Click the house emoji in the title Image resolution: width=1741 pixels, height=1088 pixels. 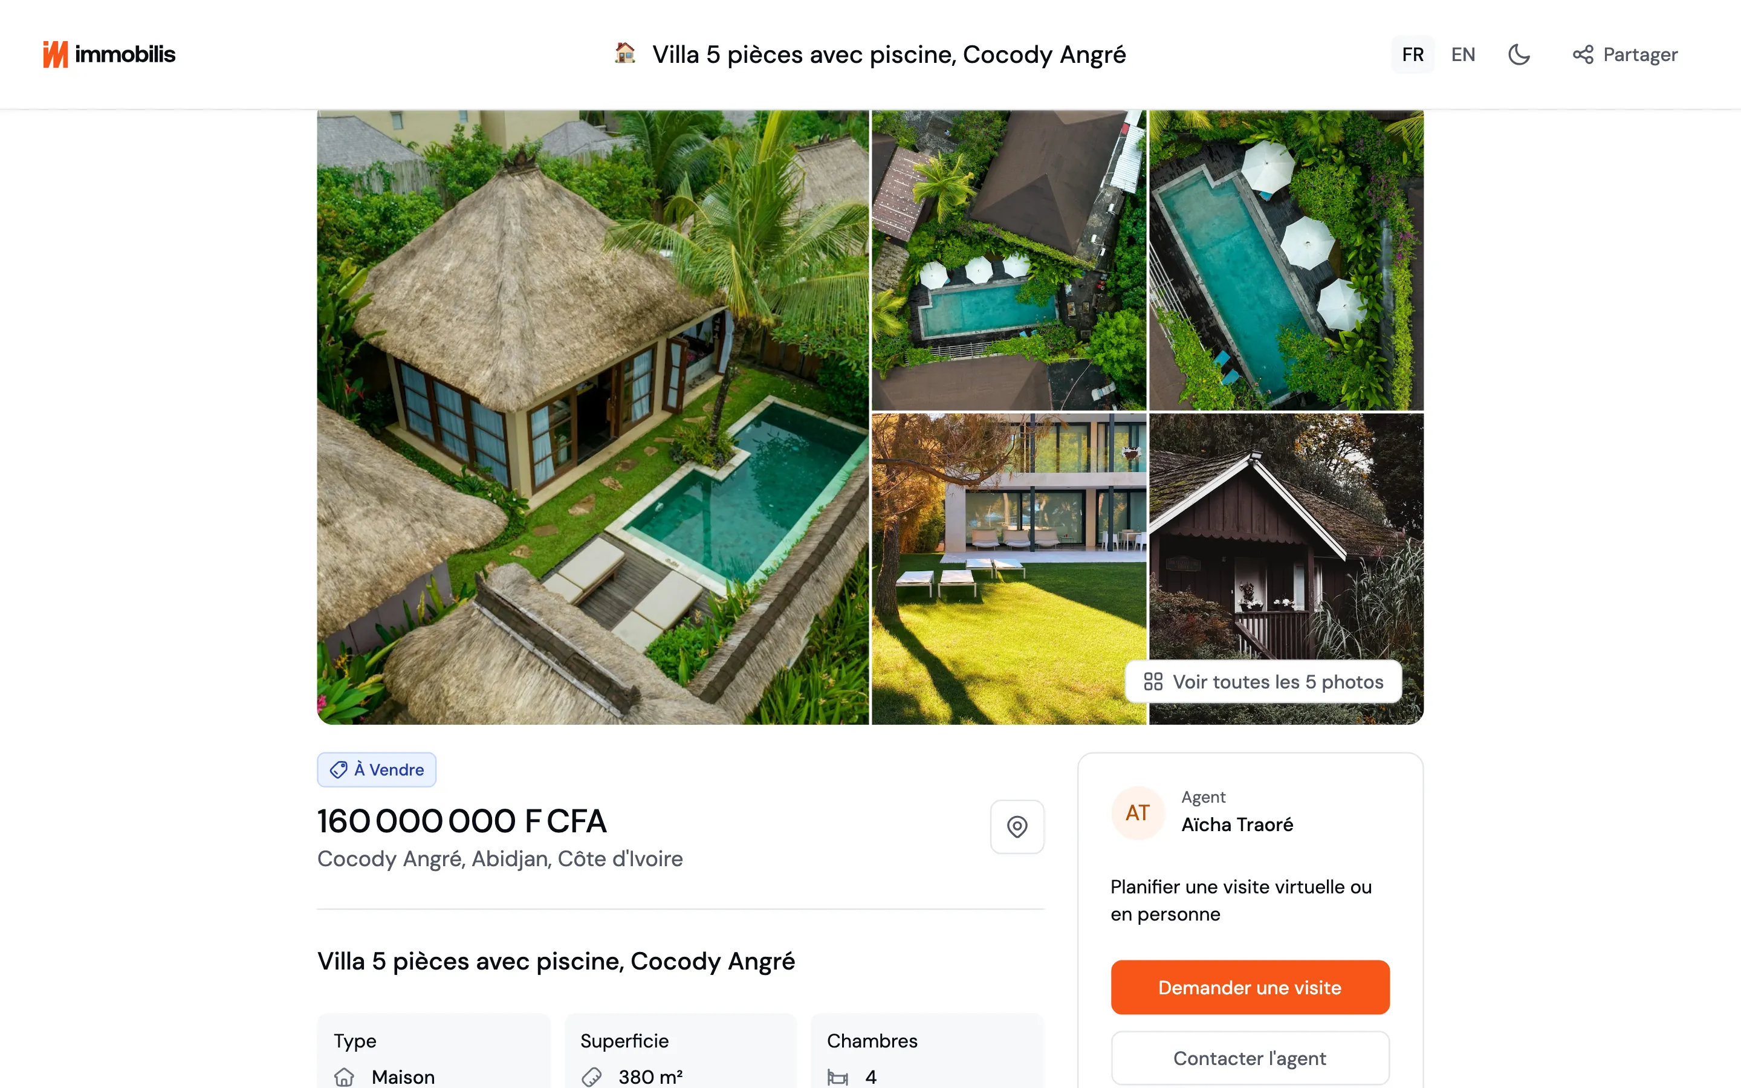(x=624, y=53)
